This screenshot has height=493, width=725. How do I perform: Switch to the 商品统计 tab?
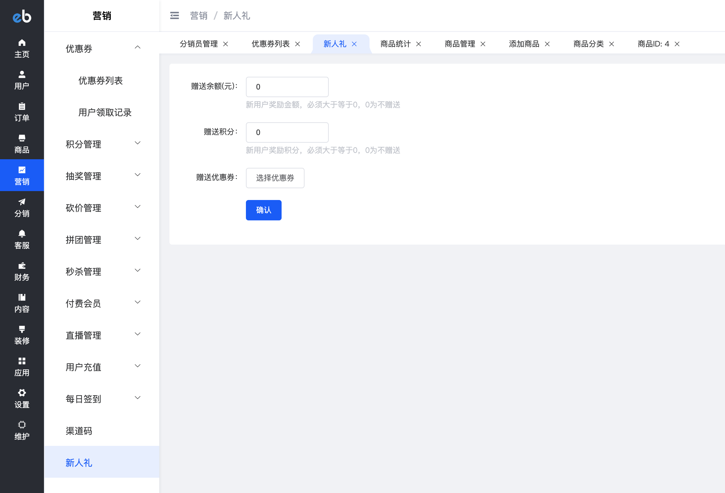coord(395,44)
